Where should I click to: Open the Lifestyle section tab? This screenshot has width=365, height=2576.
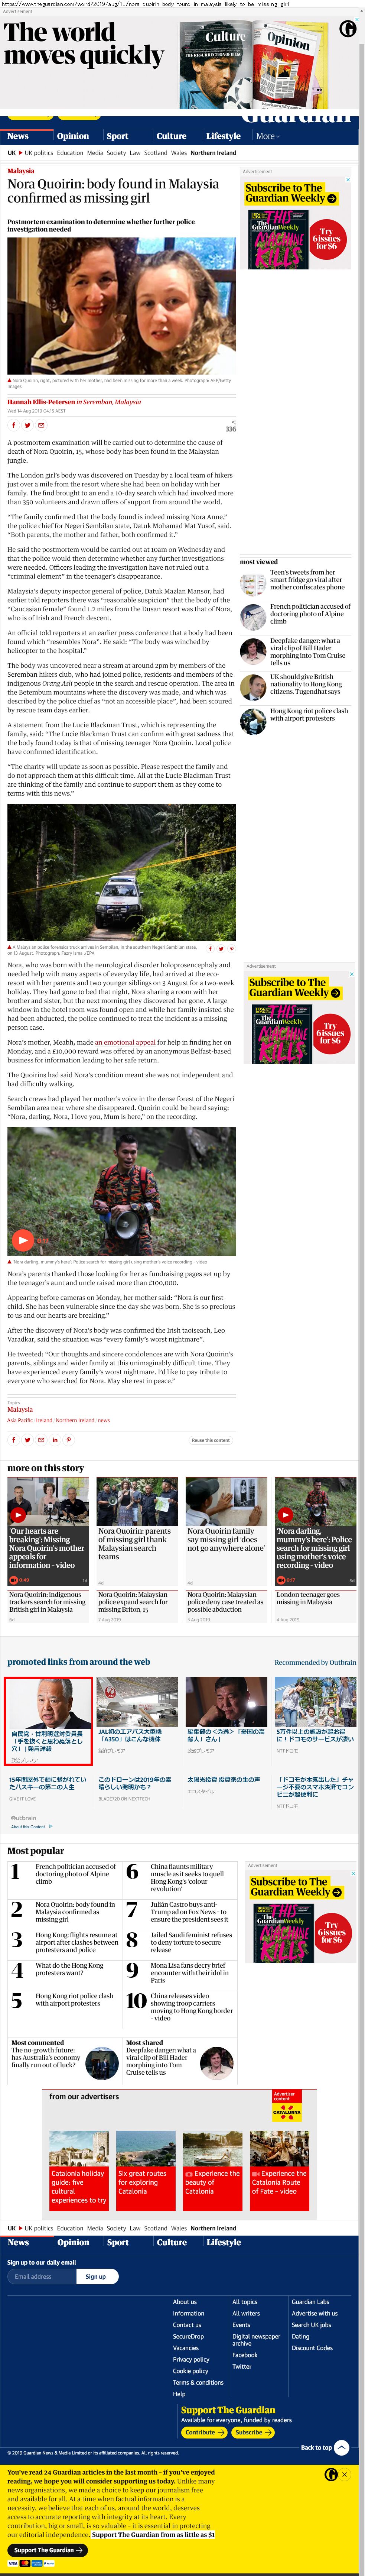point(223,136)
